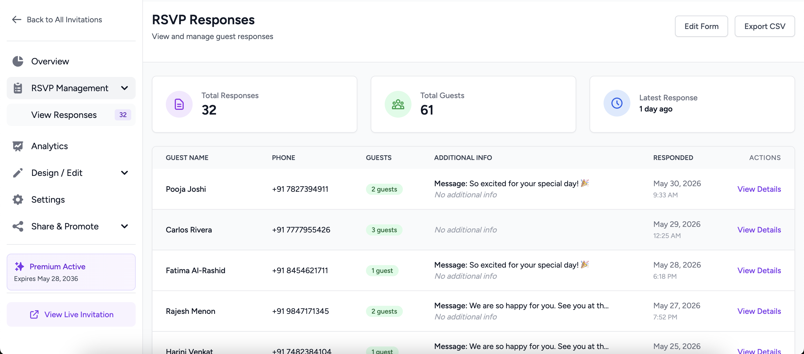Screen dimensions: 804x354
Task: Click the Total Responses card
Action: 254,104
